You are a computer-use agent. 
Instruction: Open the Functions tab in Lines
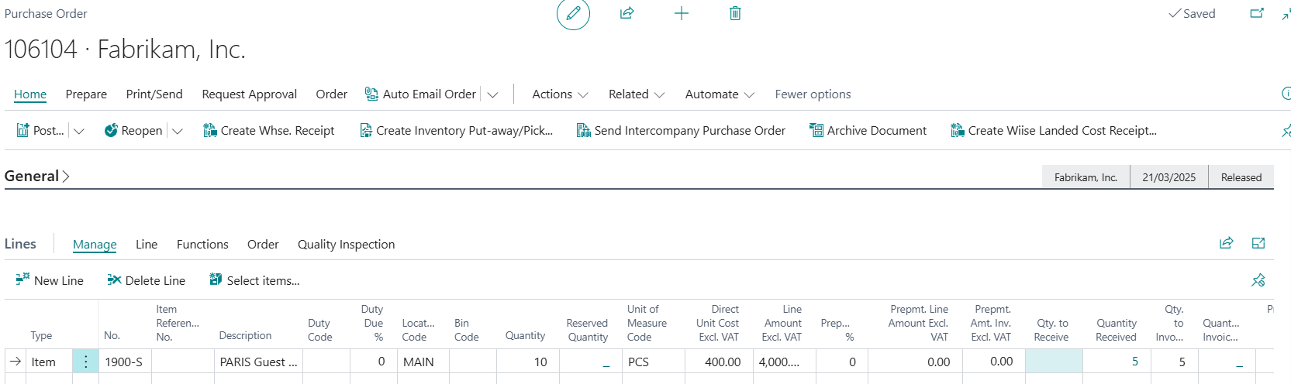(x=202, y=245)
